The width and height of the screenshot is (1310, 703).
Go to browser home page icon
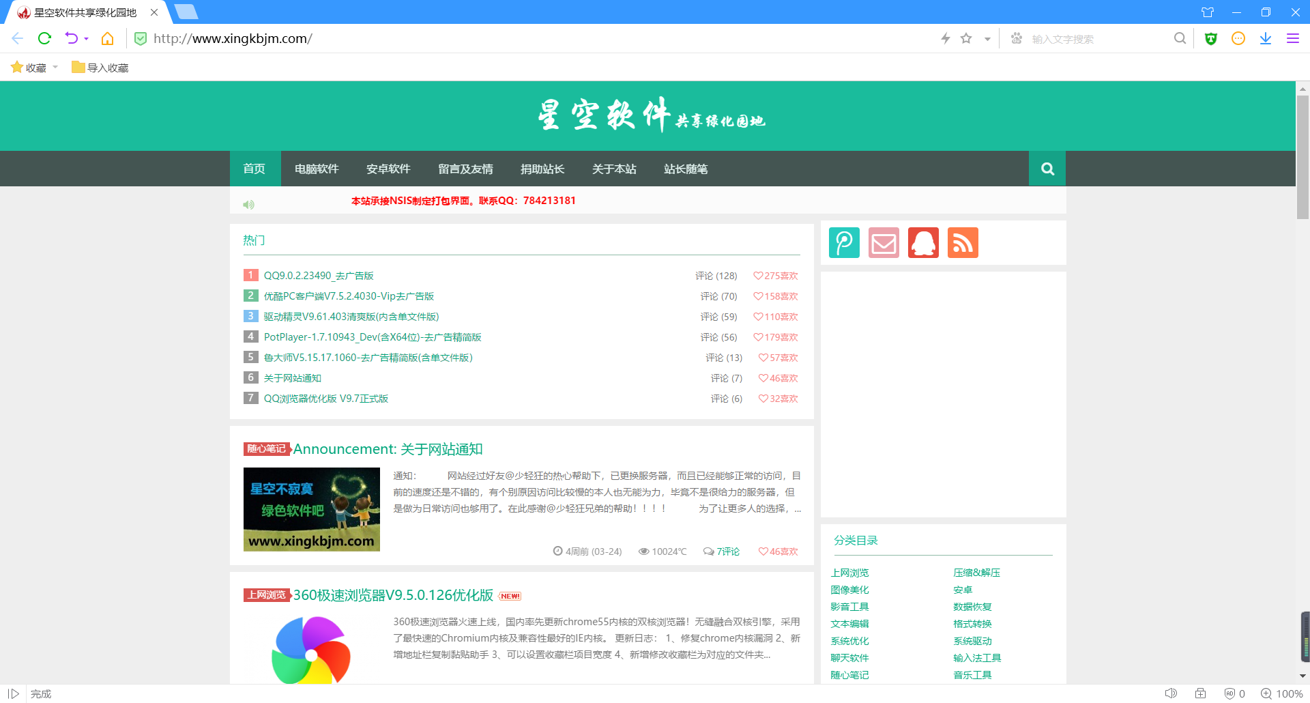click(107, 38)
